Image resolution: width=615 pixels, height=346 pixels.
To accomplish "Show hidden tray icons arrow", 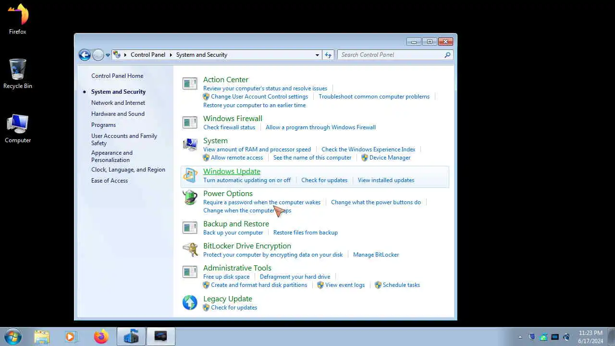I will pyautogui.click(x=520, y=337).
